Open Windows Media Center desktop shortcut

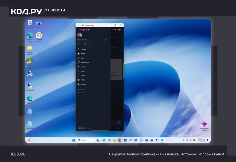30,63
